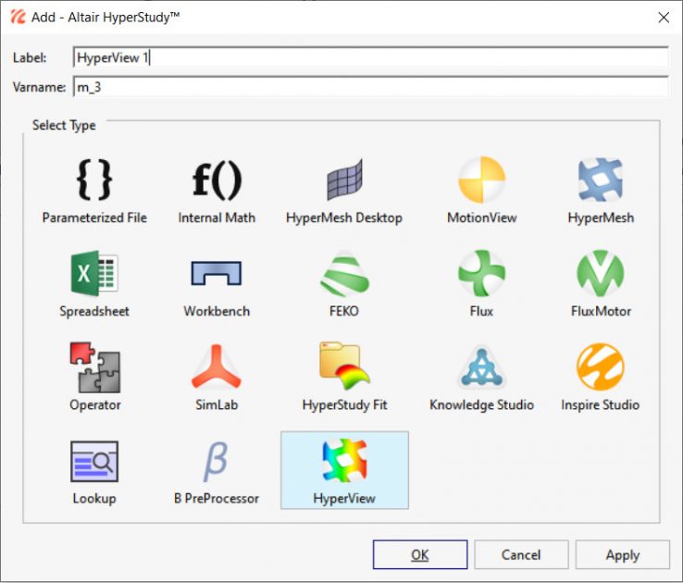This screenshot has height=583, width=683.
Task: Click the Apply button
Action: point(622,555)
